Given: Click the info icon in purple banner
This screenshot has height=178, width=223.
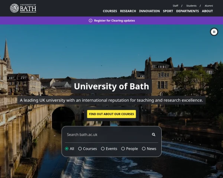Looking at the screenshot, I should (90, 21).
